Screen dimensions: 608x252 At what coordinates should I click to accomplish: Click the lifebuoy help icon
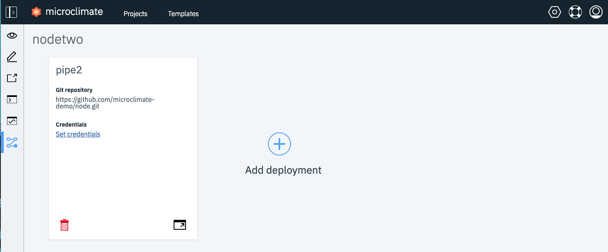point(575,12)
